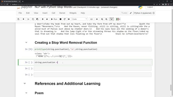The image size is (173, 97).
Task: Open the File menu
Action: (x=20, y=13)
